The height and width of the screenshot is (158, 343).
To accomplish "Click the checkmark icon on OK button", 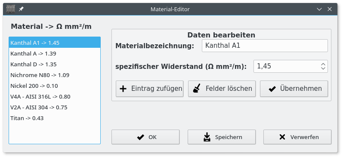I will click(140, 137).
